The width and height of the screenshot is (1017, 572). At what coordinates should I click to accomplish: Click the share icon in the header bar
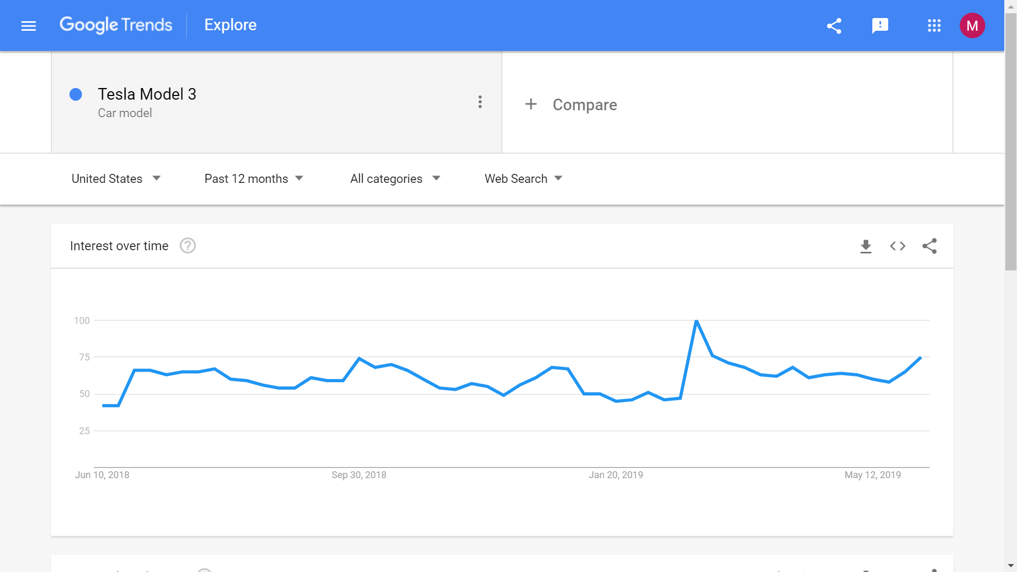[x=834, y=25]
